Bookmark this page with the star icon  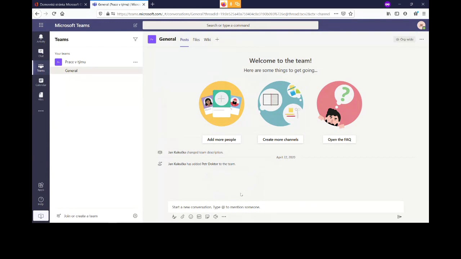pyautogui.click(x=350, y=14)
